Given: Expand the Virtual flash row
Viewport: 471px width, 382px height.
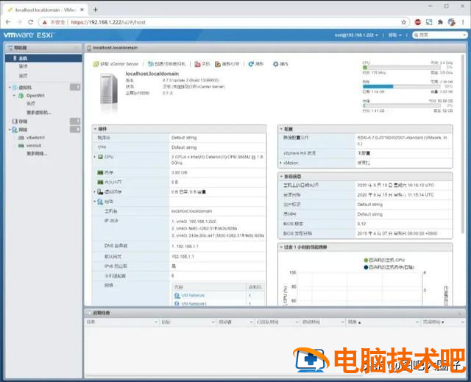Looking at the screenshot, I should tap(95, 191).
